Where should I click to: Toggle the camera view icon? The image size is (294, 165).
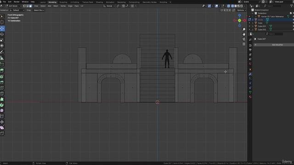(x=244, y=39)
